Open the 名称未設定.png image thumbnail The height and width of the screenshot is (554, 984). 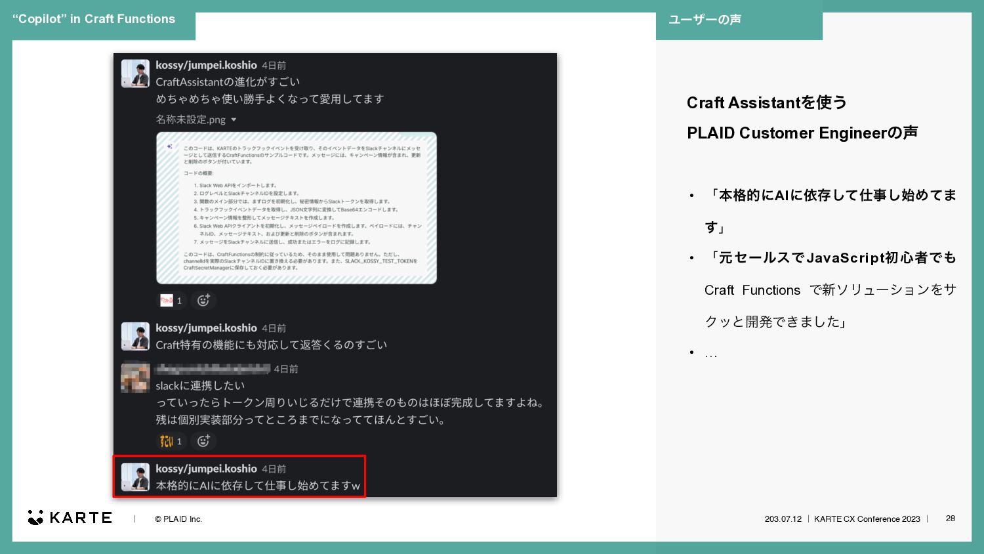coord(297,208)
